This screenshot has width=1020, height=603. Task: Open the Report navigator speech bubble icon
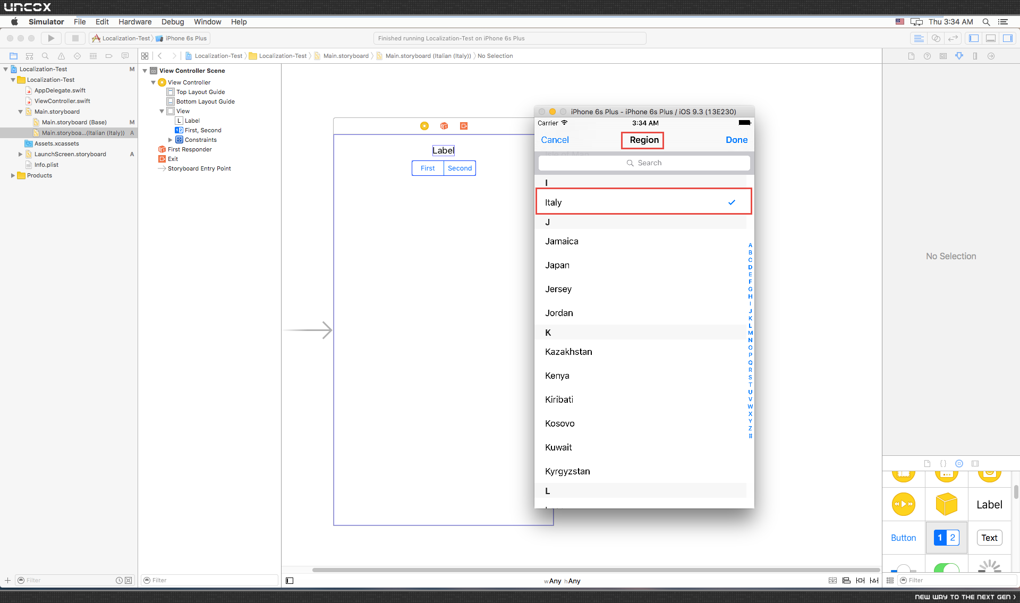click(125, 56)
